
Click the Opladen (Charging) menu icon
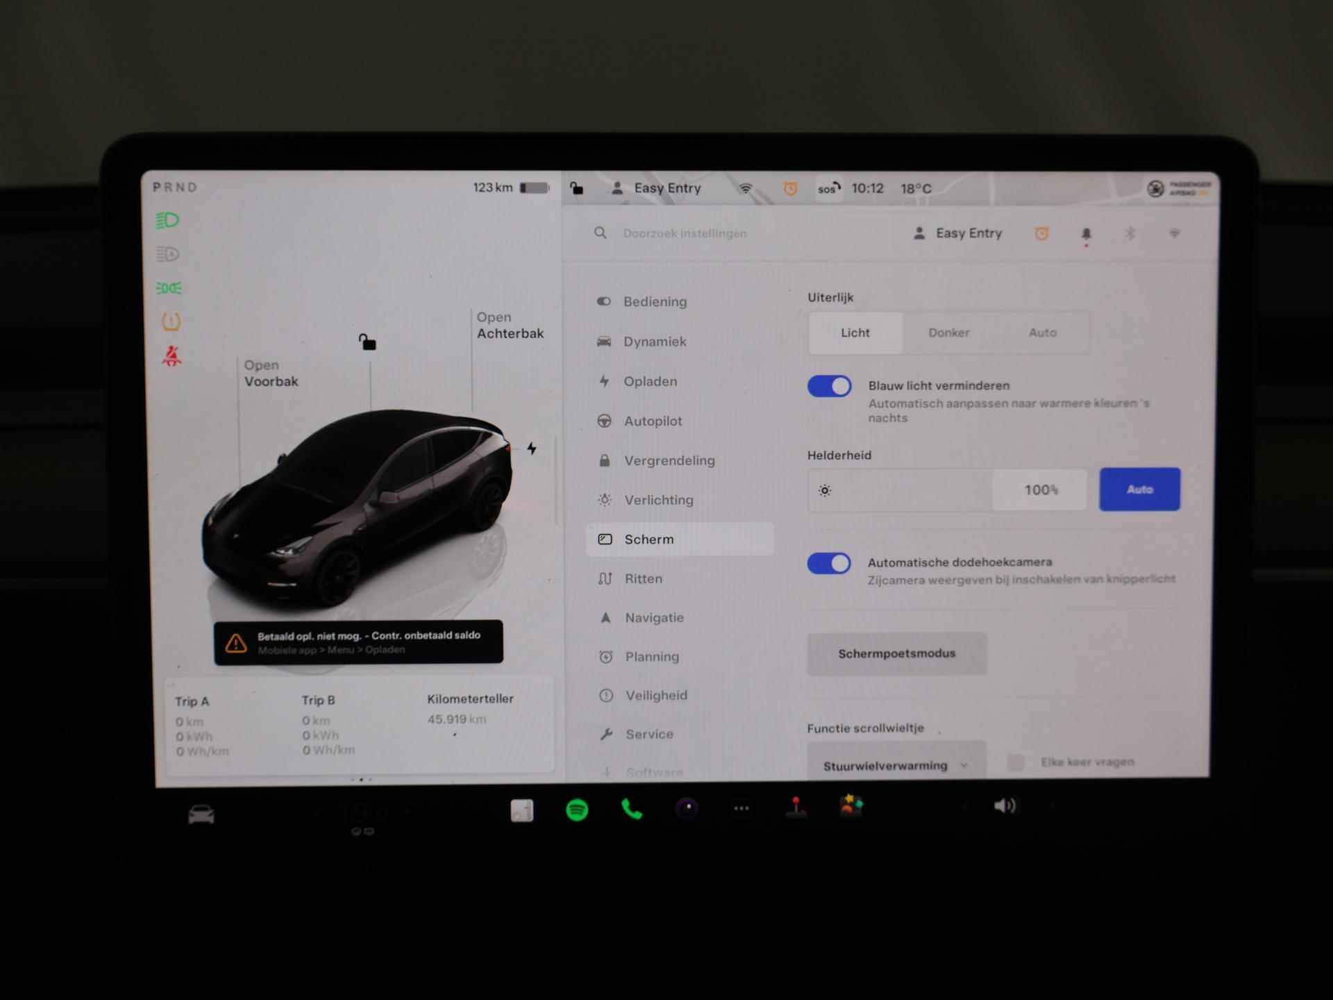(605, 381)
